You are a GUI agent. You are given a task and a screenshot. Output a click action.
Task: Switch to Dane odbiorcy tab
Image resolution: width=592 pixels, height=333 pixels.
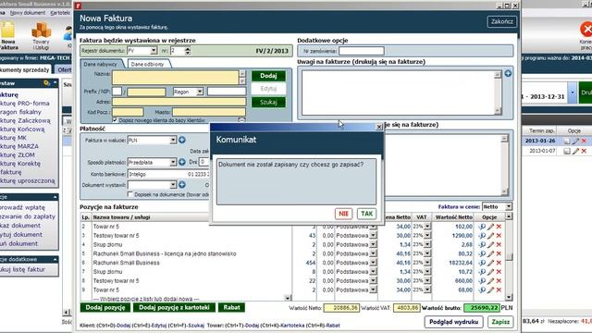[x=148, y=64]
